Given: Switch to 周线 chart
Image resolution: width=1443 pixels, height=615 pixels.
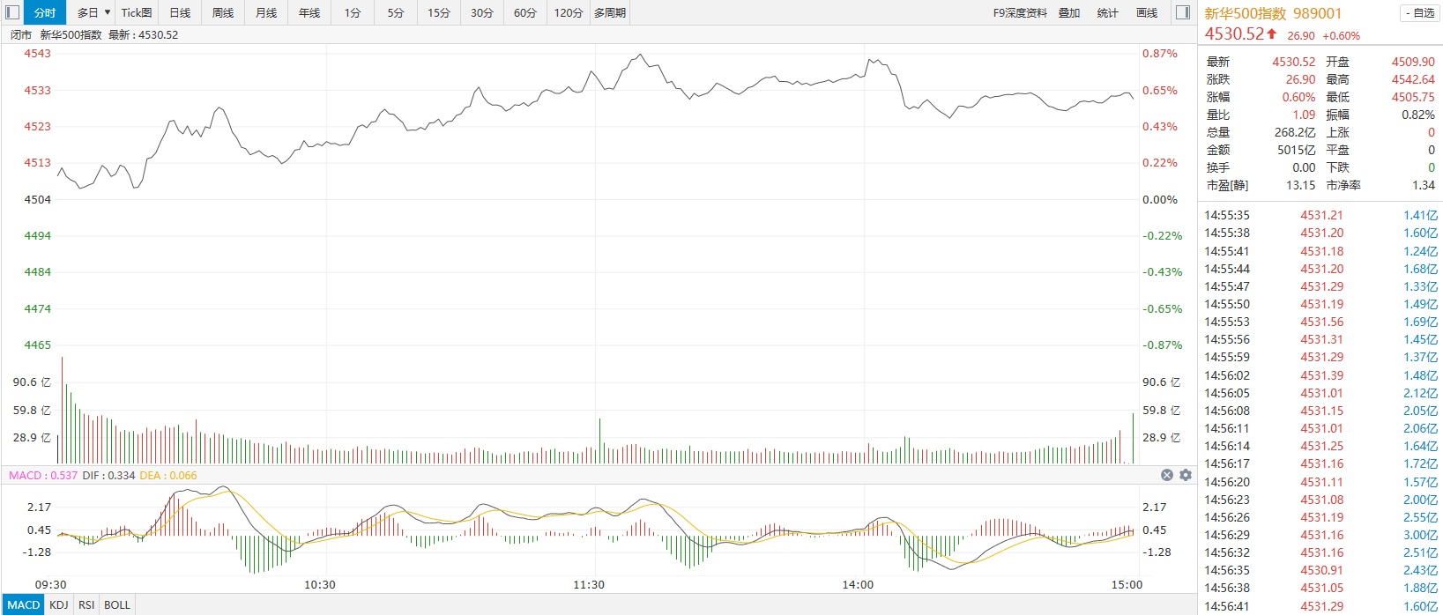Looking at the screenshot, I should 223,12.
